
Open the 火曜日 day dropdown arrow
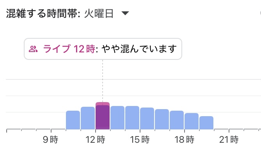[125, 13]
